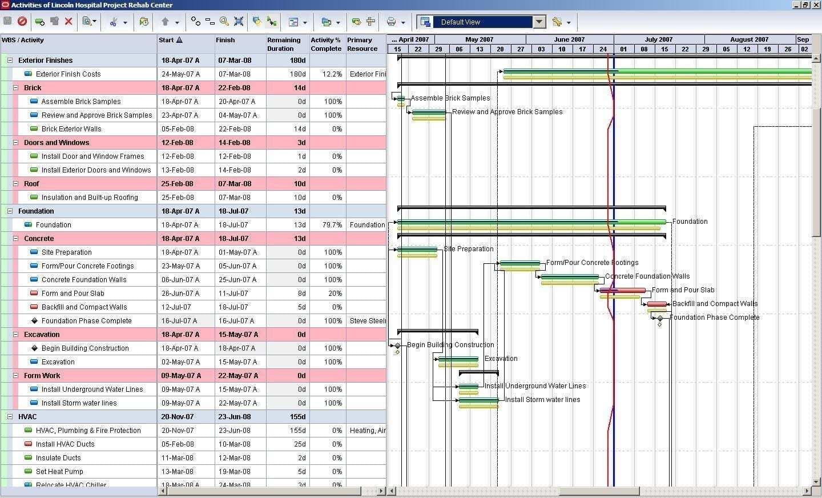Open the Default View dropdown
This screenshot has height=498, width=822.
538,22
